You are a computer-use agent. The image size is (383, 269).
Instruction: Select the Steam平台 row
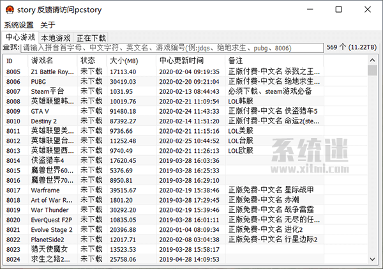point(186,91)
